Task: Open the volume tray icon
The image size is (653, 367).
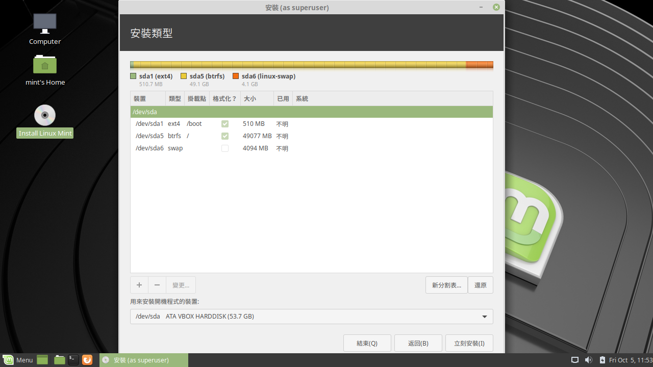Action: [588, 360]
